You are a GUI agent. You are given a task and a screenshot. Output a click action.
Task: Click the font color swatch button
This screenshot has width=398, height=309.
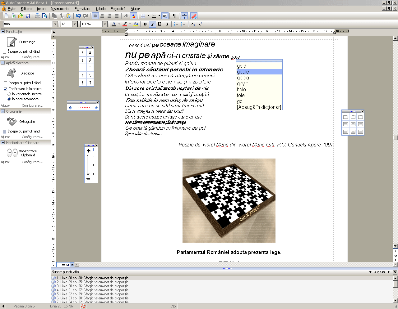(114, 24)
